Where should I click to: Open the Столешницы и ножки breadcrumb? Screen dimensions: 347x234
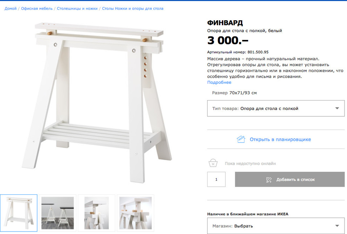77,8
